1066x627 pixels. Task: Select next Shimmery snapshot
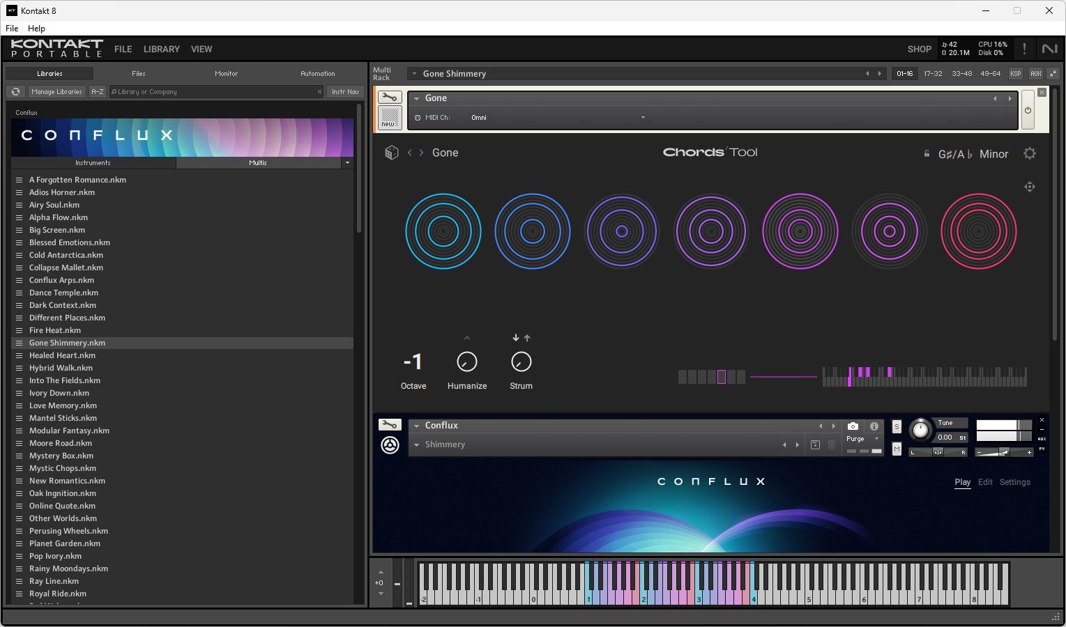point(797,444)
